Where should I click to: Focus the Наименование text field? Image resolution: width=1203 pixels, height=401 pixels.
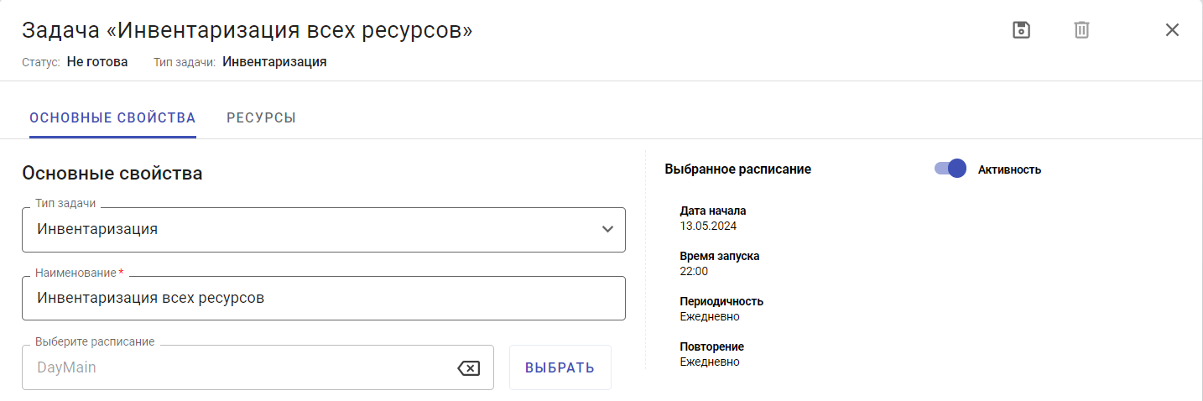point(323,298)
